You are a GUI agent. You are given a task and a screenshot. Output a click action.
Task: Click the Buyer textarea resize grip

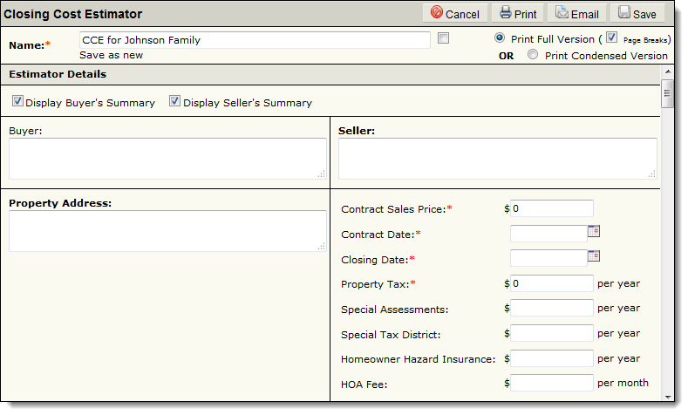click(322, 174)
